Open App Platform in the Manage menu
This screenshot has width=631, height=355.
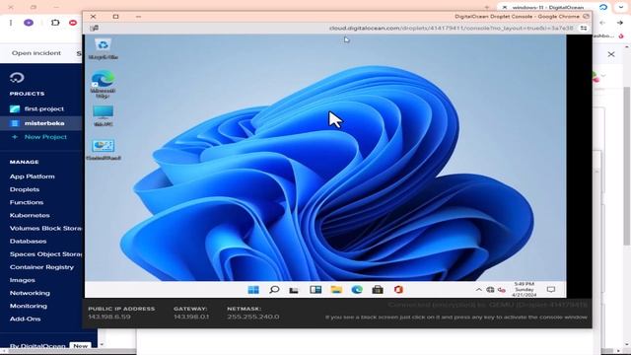tap(33, 177)
